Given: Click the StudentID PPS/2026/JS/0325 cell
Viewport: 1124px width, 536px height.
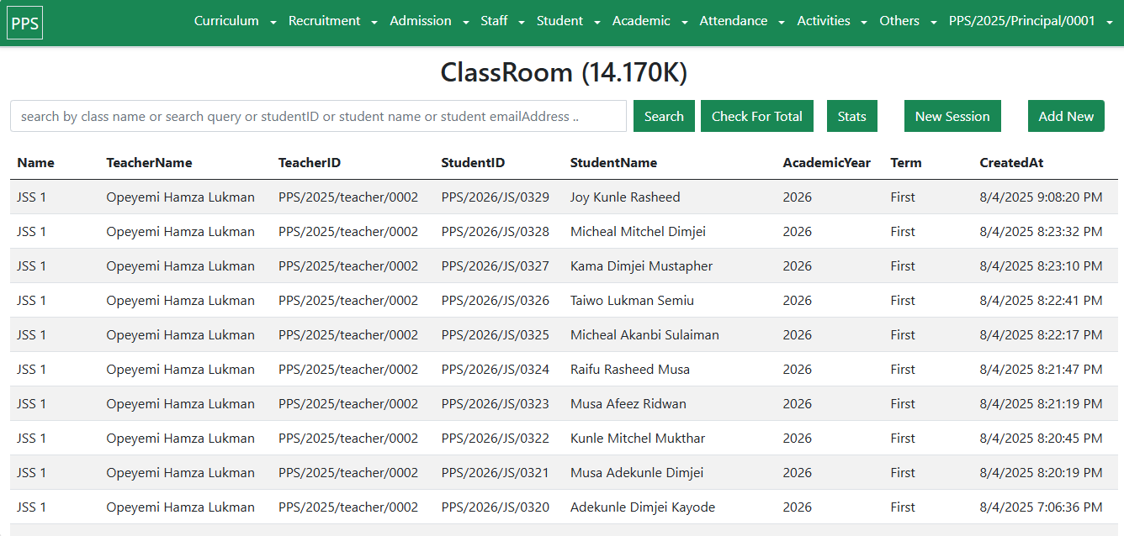Looking at the screenshot, I should click(495, 335).
